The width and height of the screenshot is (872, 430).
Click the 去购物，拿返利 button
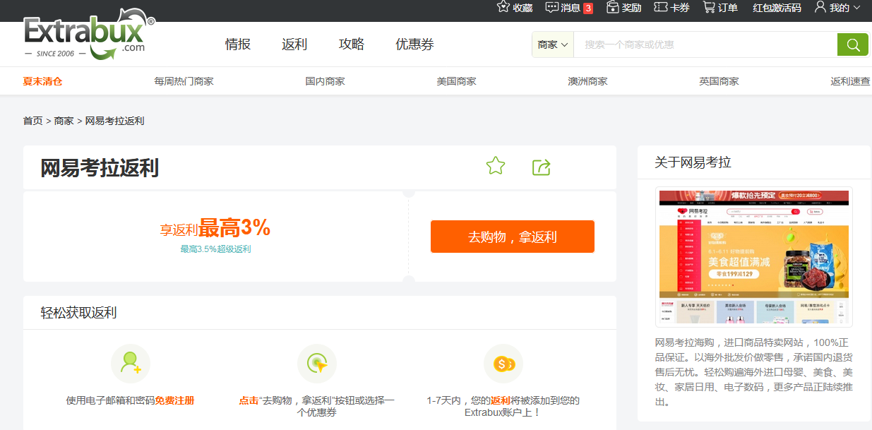pyautogui.click(x=512, y=237)
